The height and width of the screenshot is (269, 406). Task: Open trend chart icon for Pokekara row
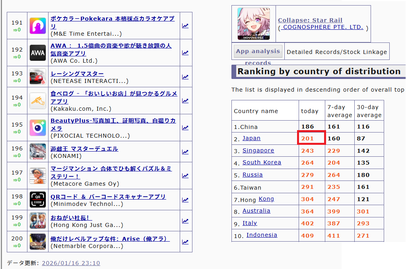pyautogui.click(x=185, y=26)
